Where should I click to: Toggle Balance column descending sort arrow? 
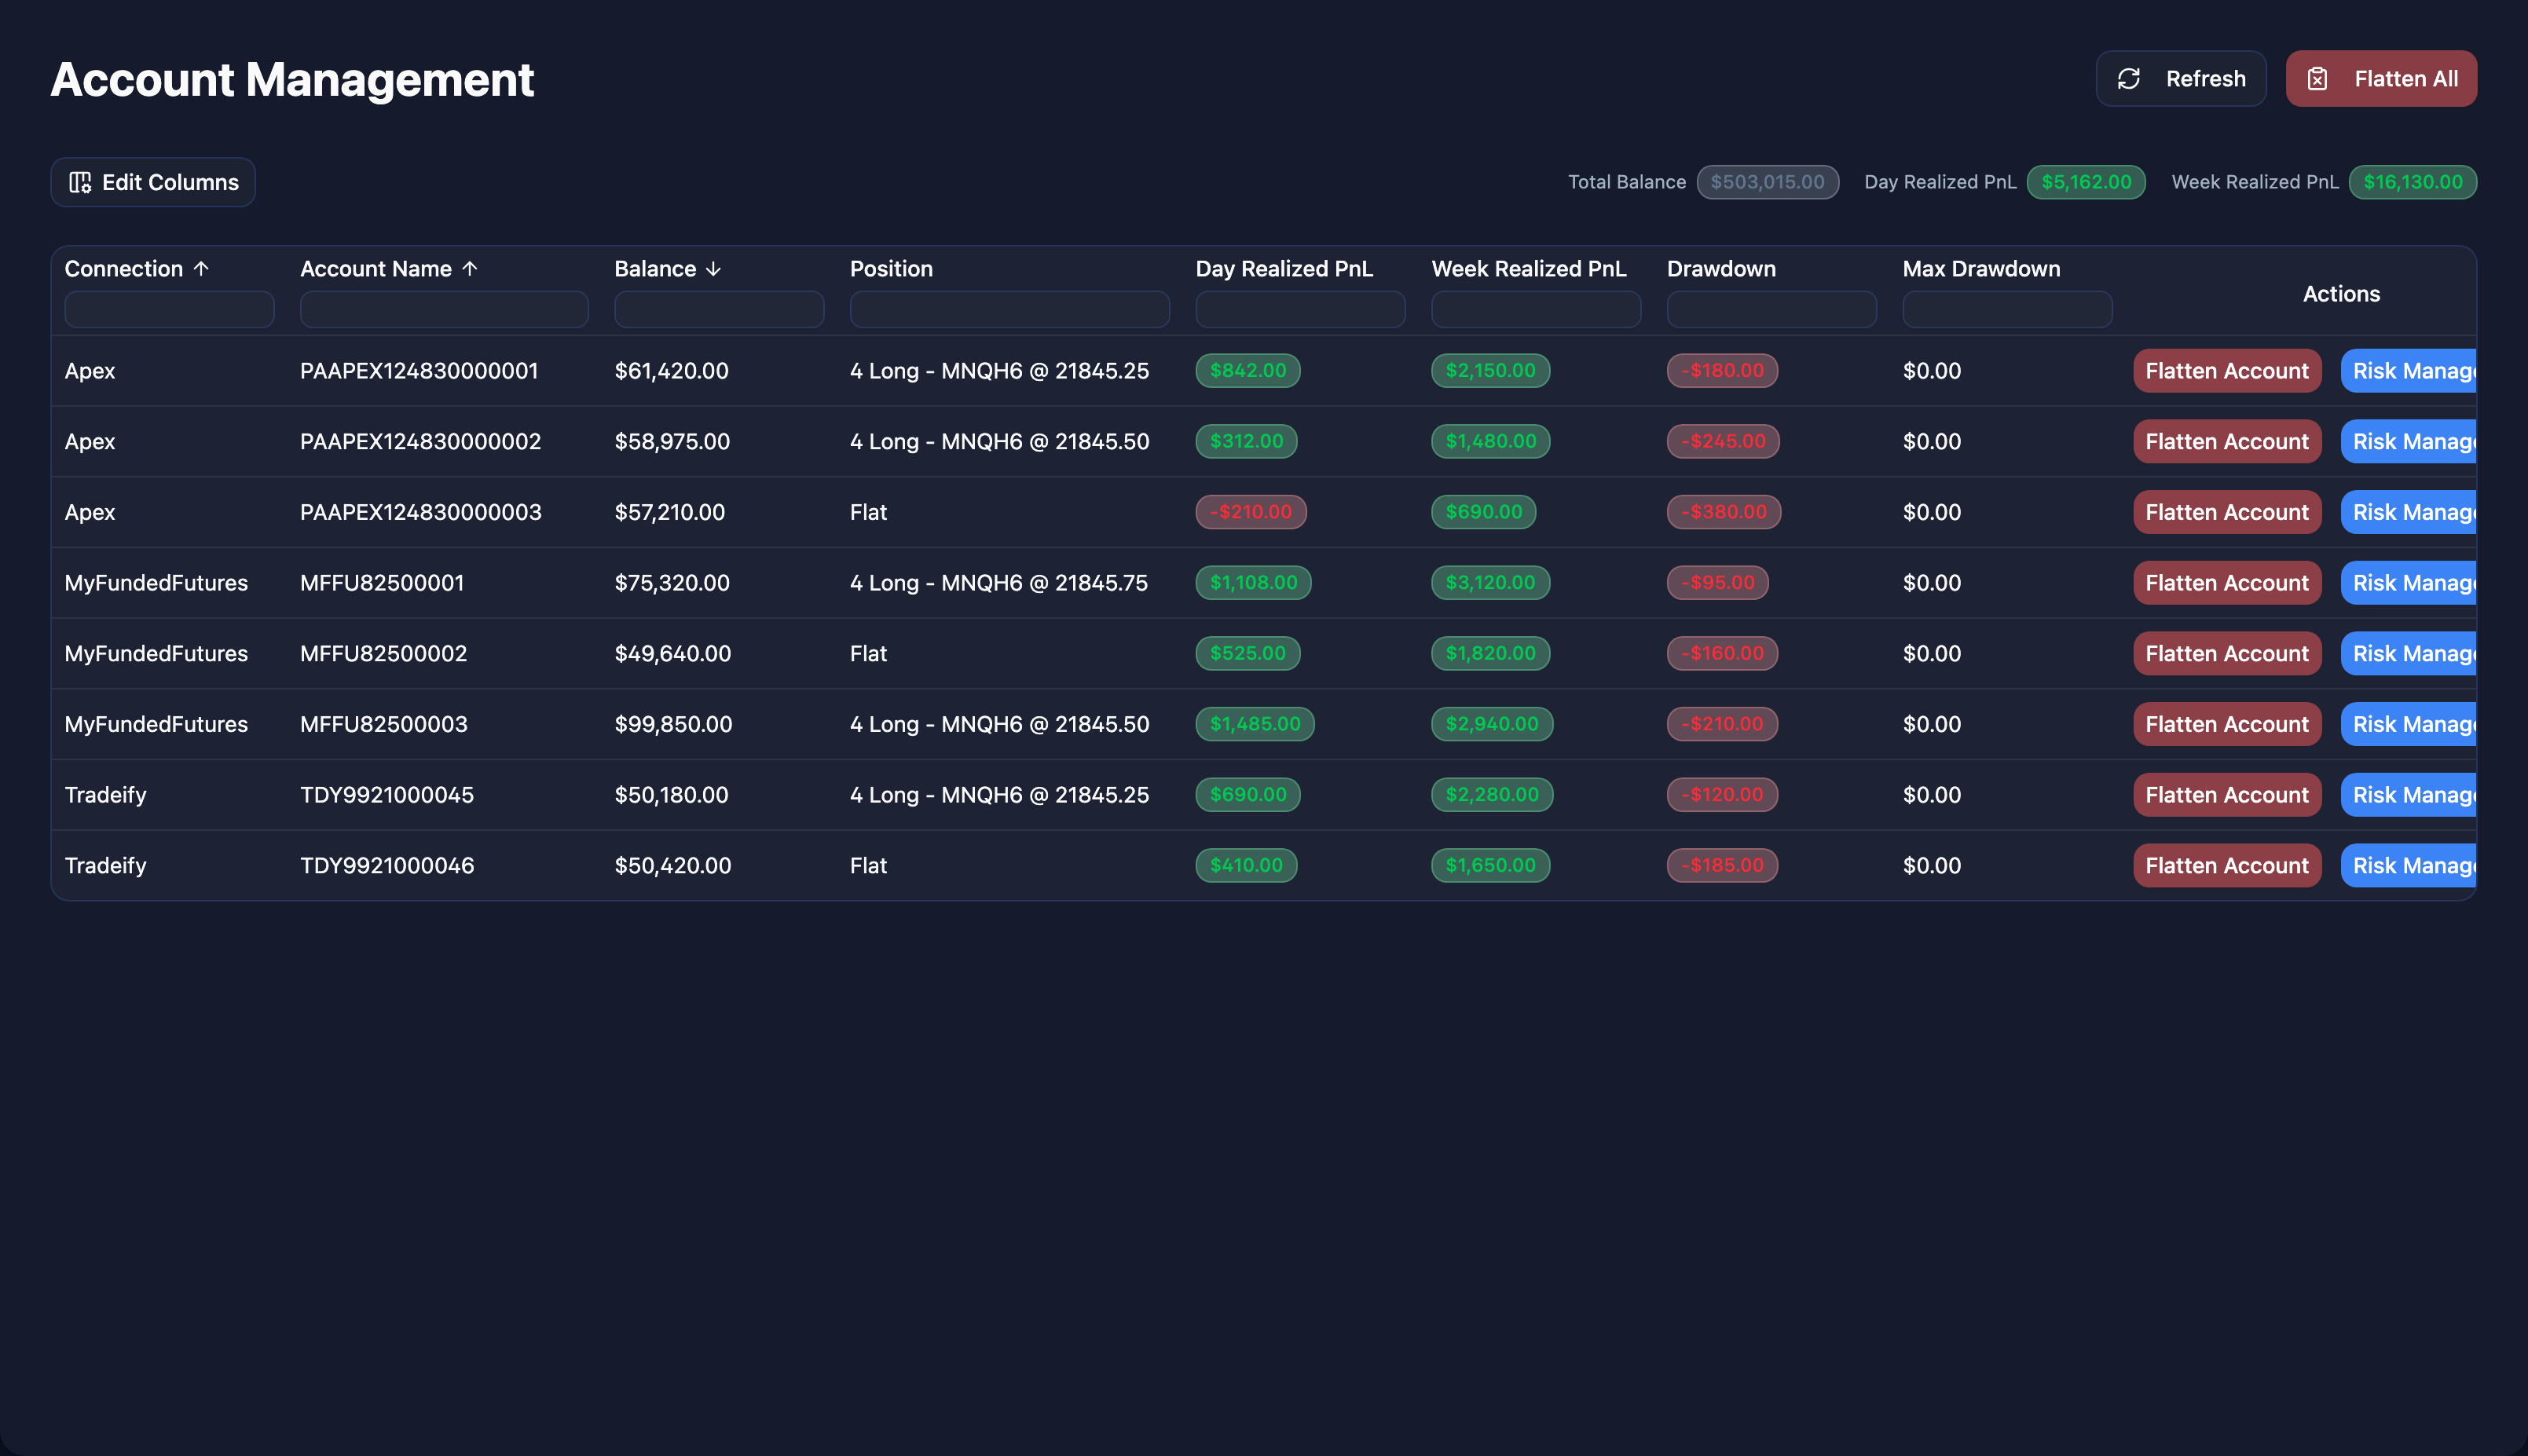tap(713, 269)
